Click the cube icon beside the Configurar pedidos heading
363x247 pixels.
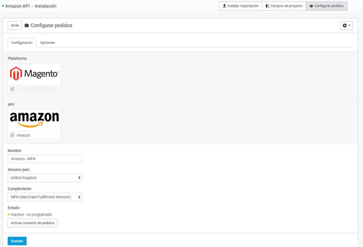click(27, 26)
